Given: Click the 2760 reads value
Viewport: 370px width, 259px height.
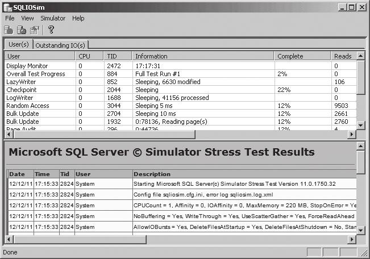Looking at the screenshot, I should (341, 122).
